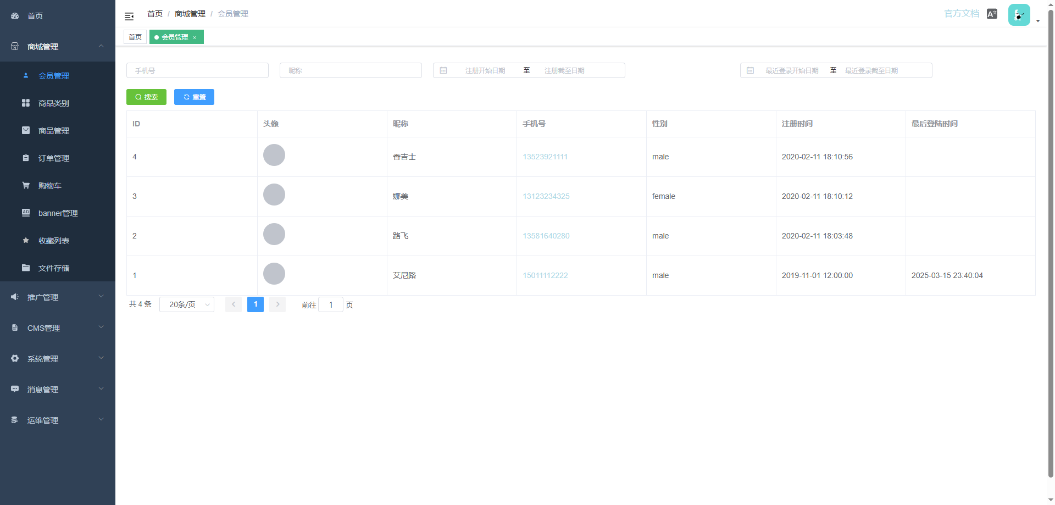Click the green 搜索 button
The width and height of the screenshot is (1055, 505).
146,97
